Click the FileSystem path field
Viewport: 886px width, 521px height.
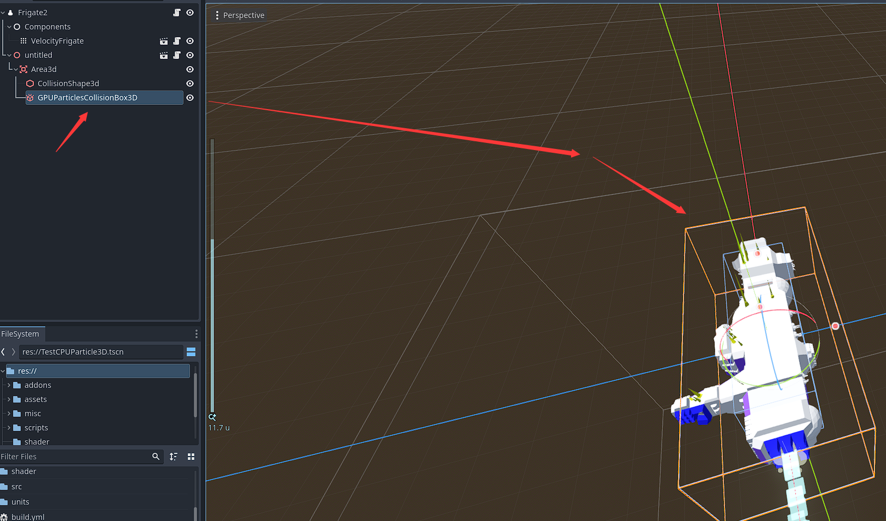[102, 352]
